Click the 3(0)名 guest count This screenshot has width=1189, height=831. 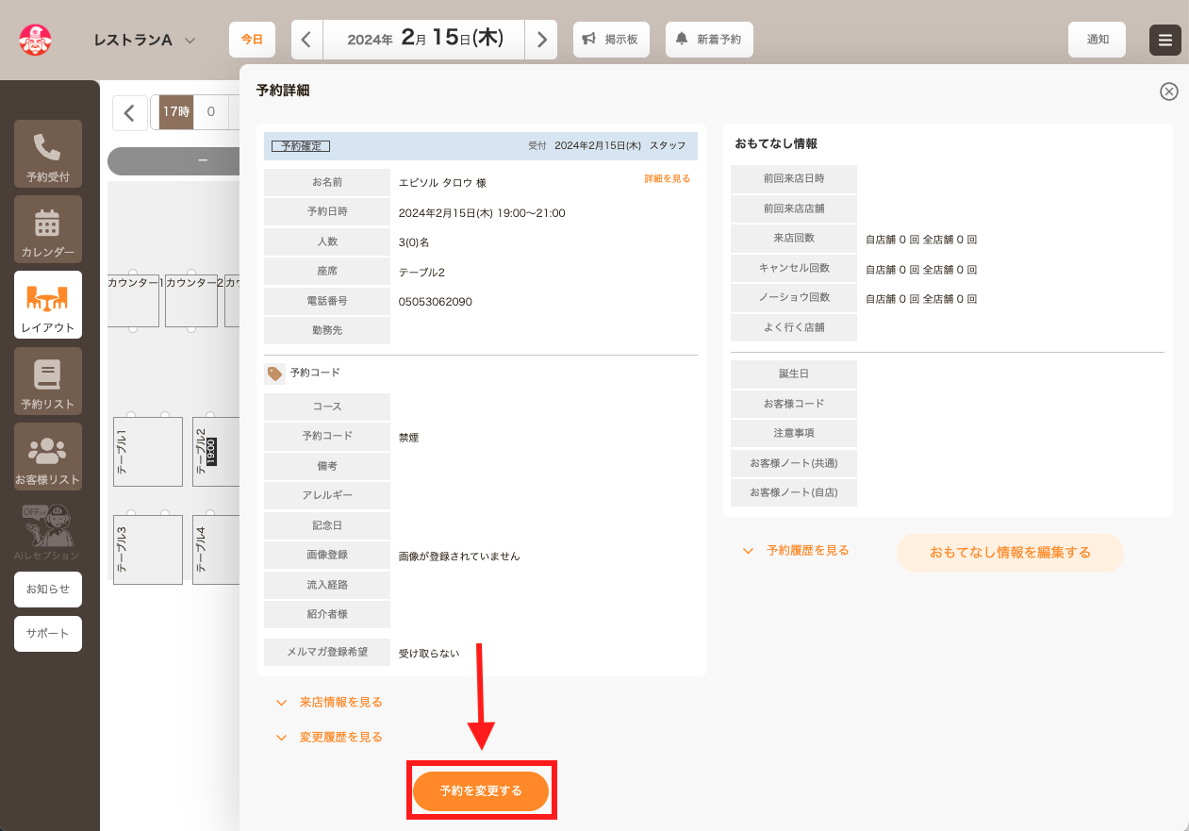coord(414,242)
